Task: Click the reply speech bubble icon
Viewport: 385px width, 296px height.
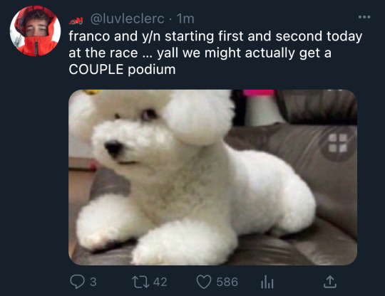Action: click(x=77, y=282)
